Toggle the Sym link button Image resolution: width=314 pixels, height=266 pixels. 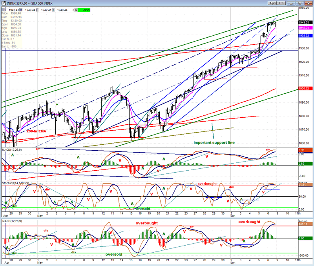click(x=272, y=3)
